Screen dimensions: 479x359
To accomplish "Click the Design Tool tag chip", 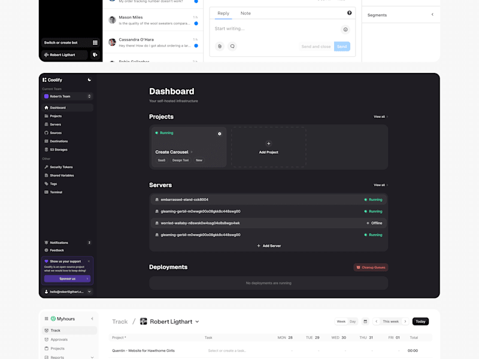I will pos(180,160).
